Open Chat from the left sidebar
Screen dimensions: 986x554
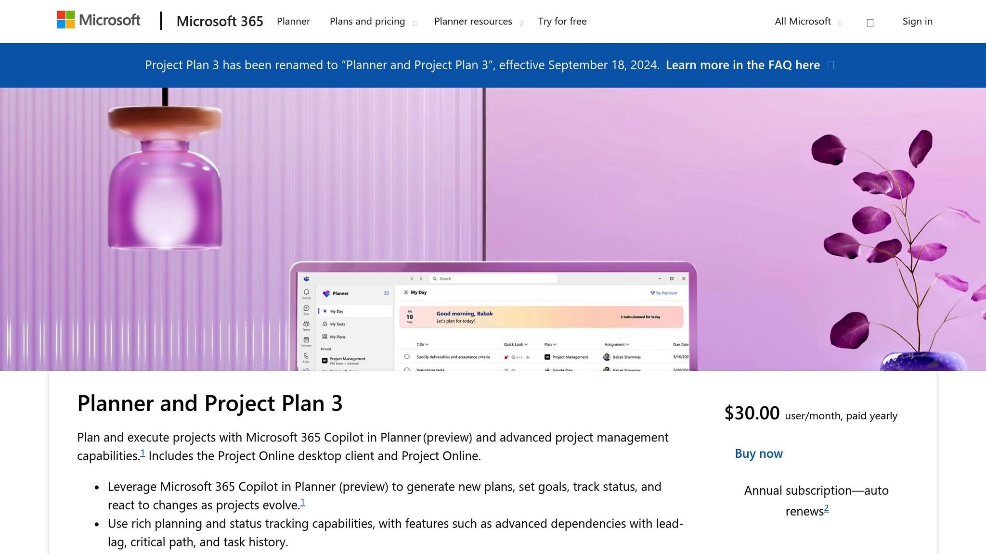(x=306, y=308)
